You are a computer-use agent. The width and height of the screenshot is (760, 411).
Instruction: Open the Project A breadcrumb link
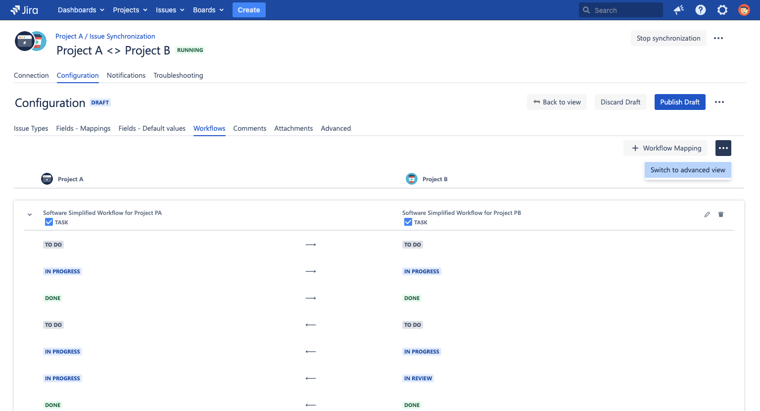70,36
